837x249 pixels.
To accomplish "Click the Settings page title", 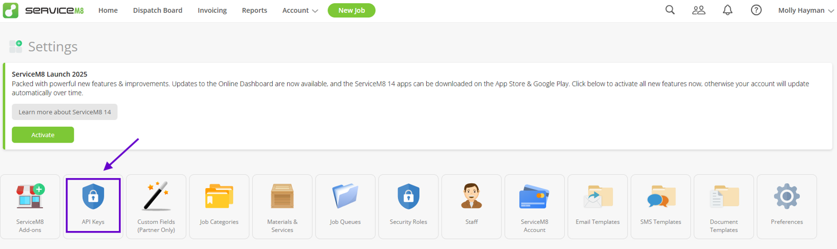I will [x=53, y=47].
